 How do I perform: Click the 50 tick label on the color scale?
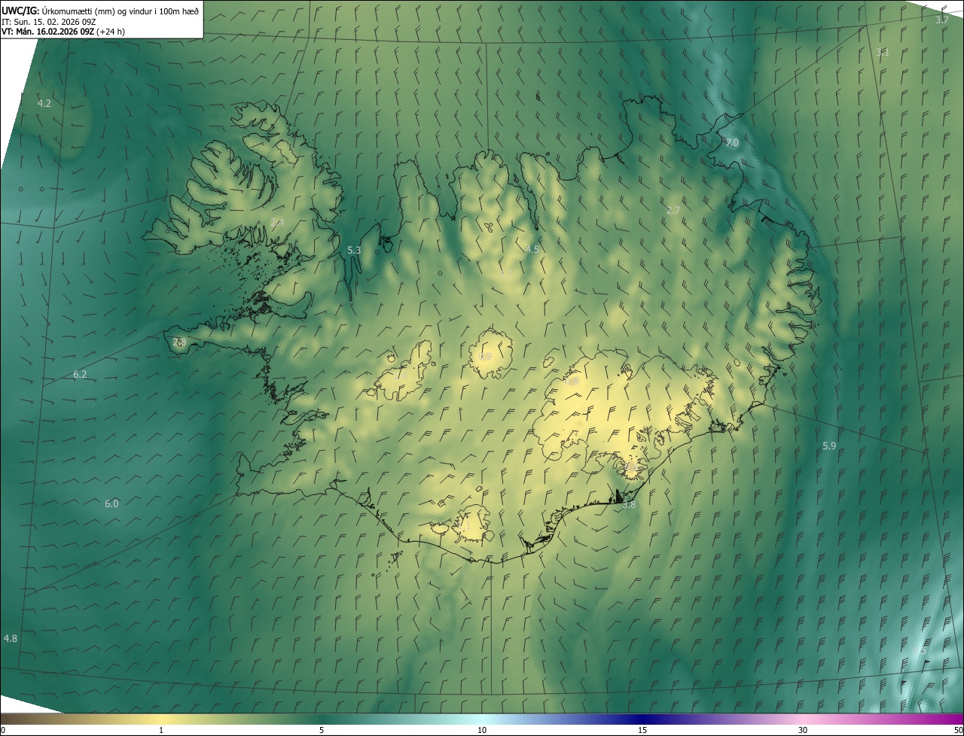pyautogui.click(x=958, y=731)
